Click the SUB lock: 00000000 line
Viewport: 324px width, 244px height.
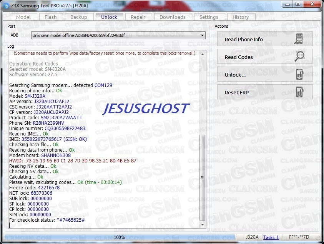point(30,199)
